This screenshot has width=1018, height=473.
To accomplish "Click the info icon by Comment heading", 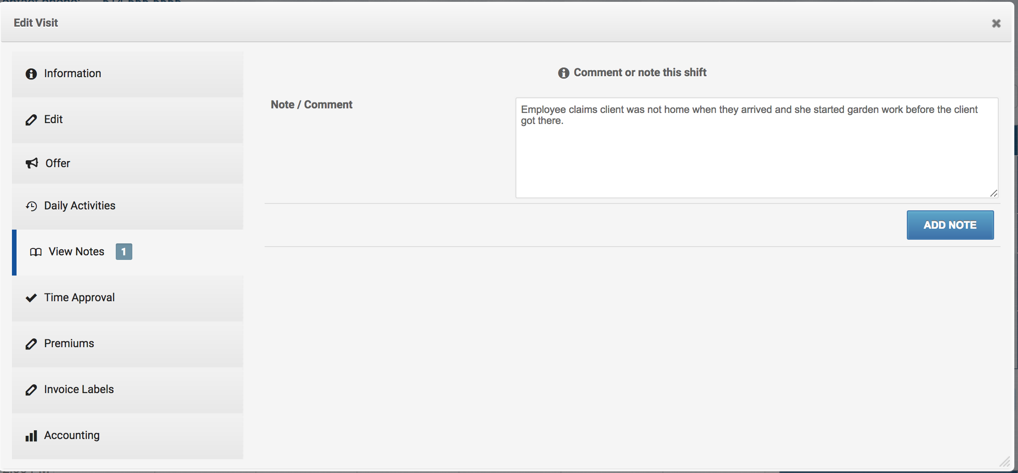I will click(x=564, y=73).
